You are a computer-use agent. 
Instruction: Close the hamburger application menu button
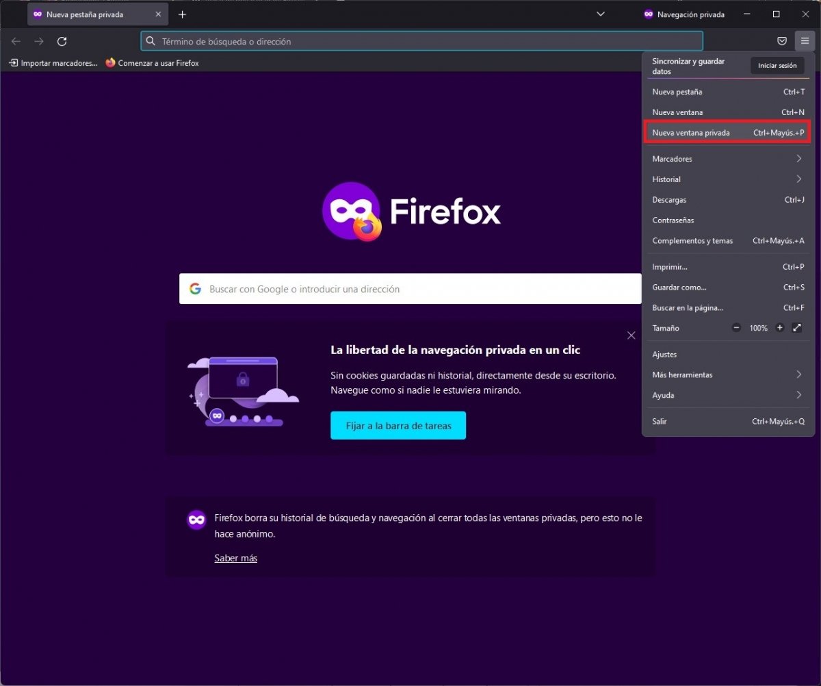pos(805,41)
